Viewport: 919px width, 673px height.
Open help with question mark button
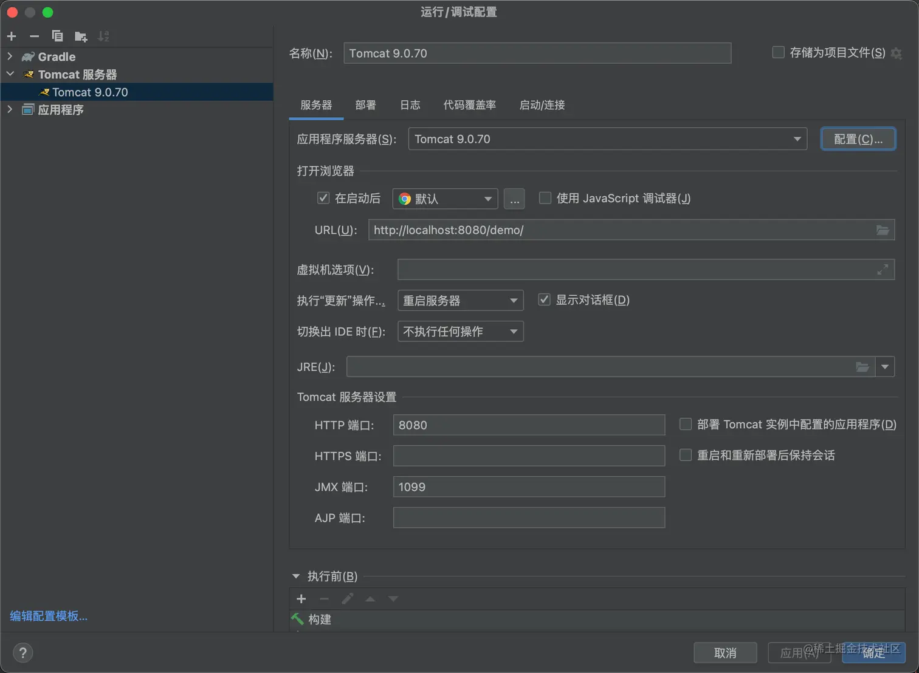(x=23, y=653)
